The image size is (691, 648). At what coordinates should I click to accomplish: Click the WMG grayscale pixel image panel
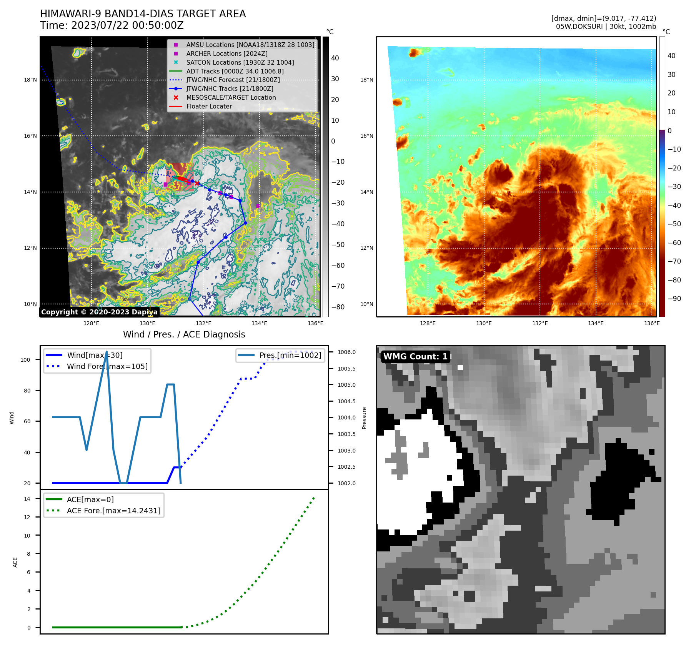click(x=521, y=489)
